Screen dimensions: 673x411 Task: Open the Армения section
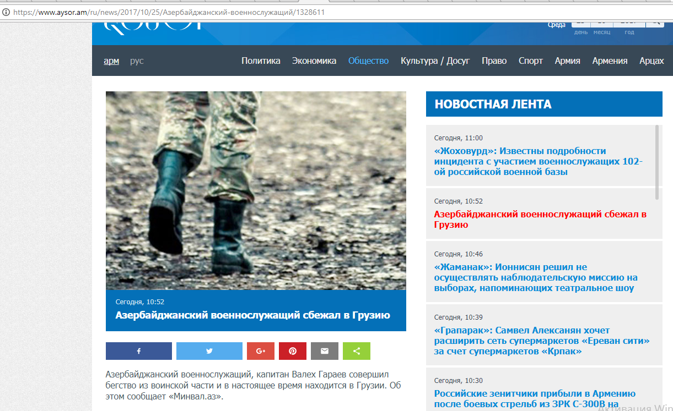pyautogui.click(x=610, y=61)
